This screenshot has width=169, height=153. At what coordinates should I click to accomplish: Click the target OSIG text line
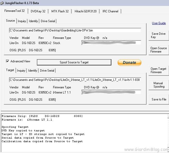(33, 100)
